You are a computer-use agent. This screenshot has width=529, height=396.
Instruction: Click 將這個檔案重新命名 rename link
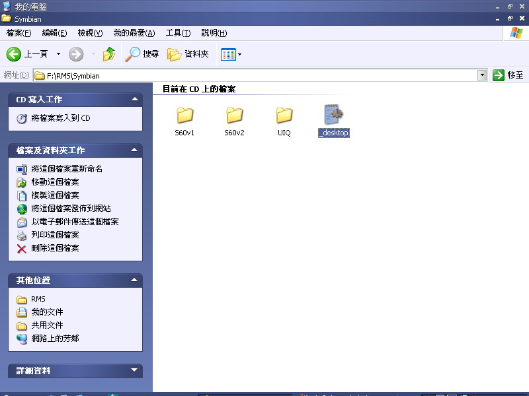67,169
